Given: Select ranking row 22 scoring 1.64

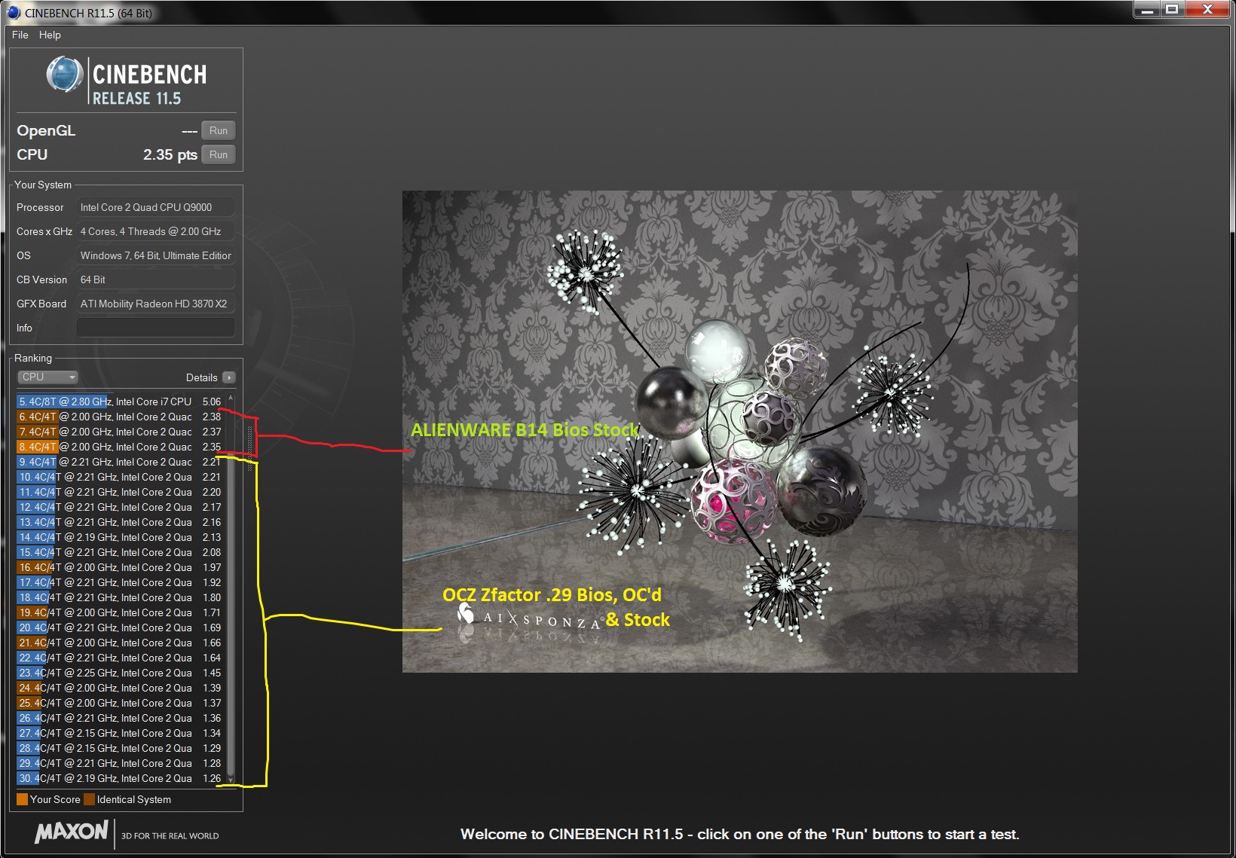Looking at the screenshot, I should click(120, 658).
